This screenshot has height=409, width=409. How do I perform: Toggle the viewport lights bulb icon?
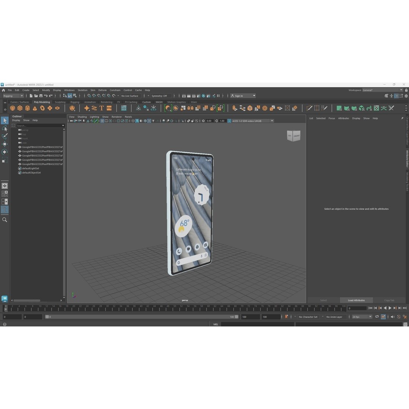point(153,121)
